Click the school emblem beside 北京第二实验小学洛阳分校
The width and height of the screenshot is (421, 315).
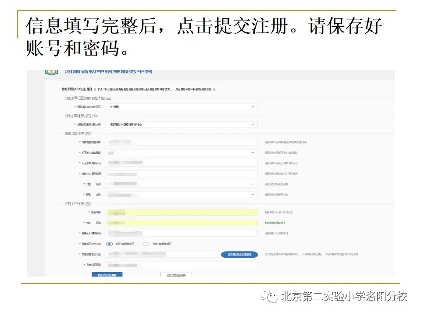point(270,296)
